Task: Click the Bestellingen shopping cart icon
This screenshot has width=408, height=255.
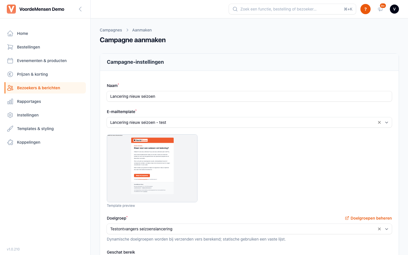Action: (10, 47)
